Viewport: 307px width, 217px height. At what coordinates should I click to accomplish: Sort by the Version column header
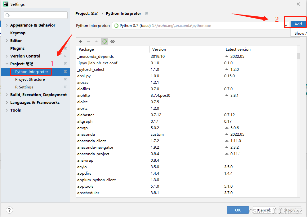186,49
